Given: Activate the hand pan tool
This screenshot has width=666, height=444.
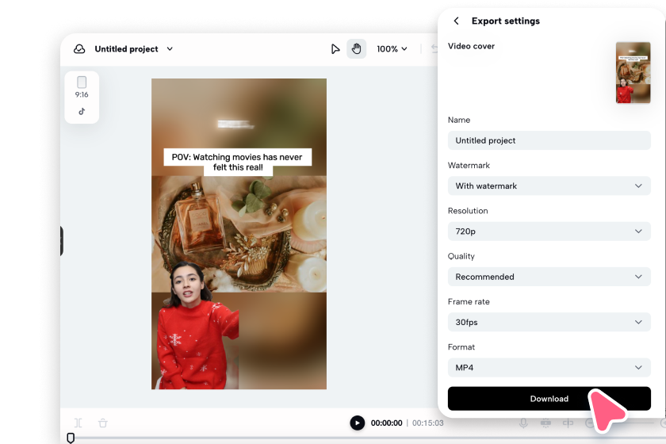Looking at the screenshot, I should coord(356,49).
